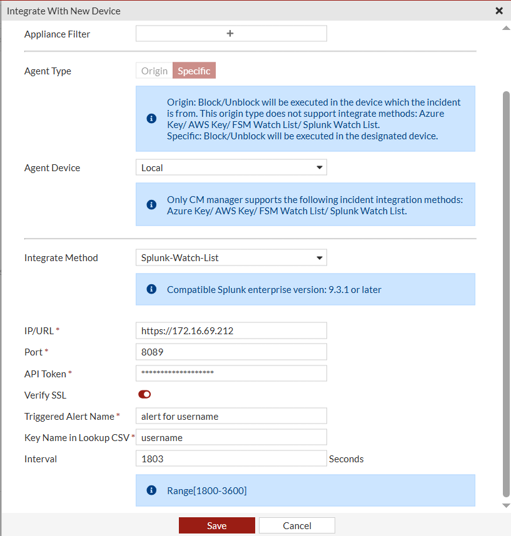Viewport: 511px width, 536px height.
Task: Cancel the device integration
Action: (x=296, y=525)
